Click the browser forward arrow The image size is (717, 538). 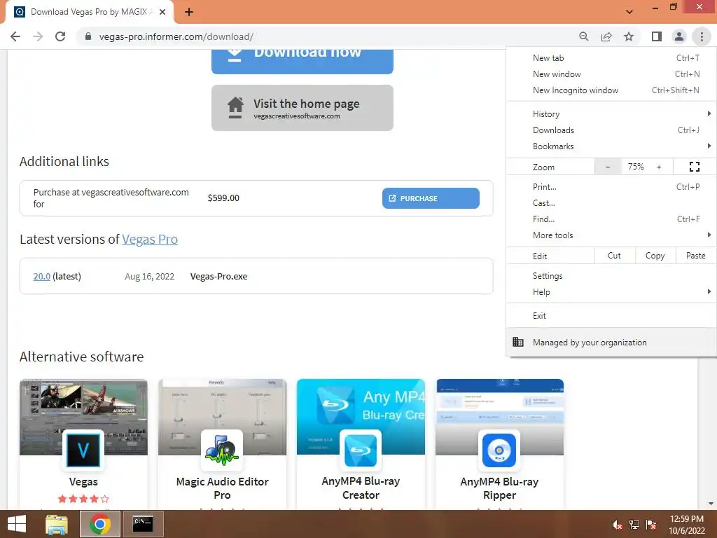(38, 36)
